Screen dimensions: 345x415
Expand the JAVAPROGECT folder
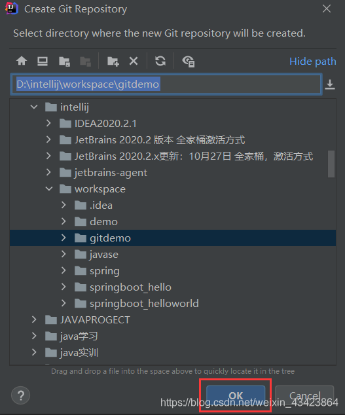point(34,319)
